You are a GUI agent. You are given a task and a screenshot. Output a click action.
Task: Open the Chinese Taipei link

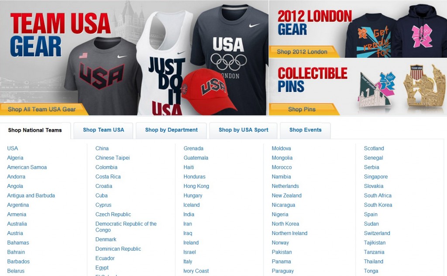coord(113,158)
